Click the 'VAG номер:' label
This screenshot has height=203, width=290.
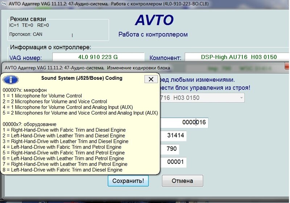pos(25,58)
